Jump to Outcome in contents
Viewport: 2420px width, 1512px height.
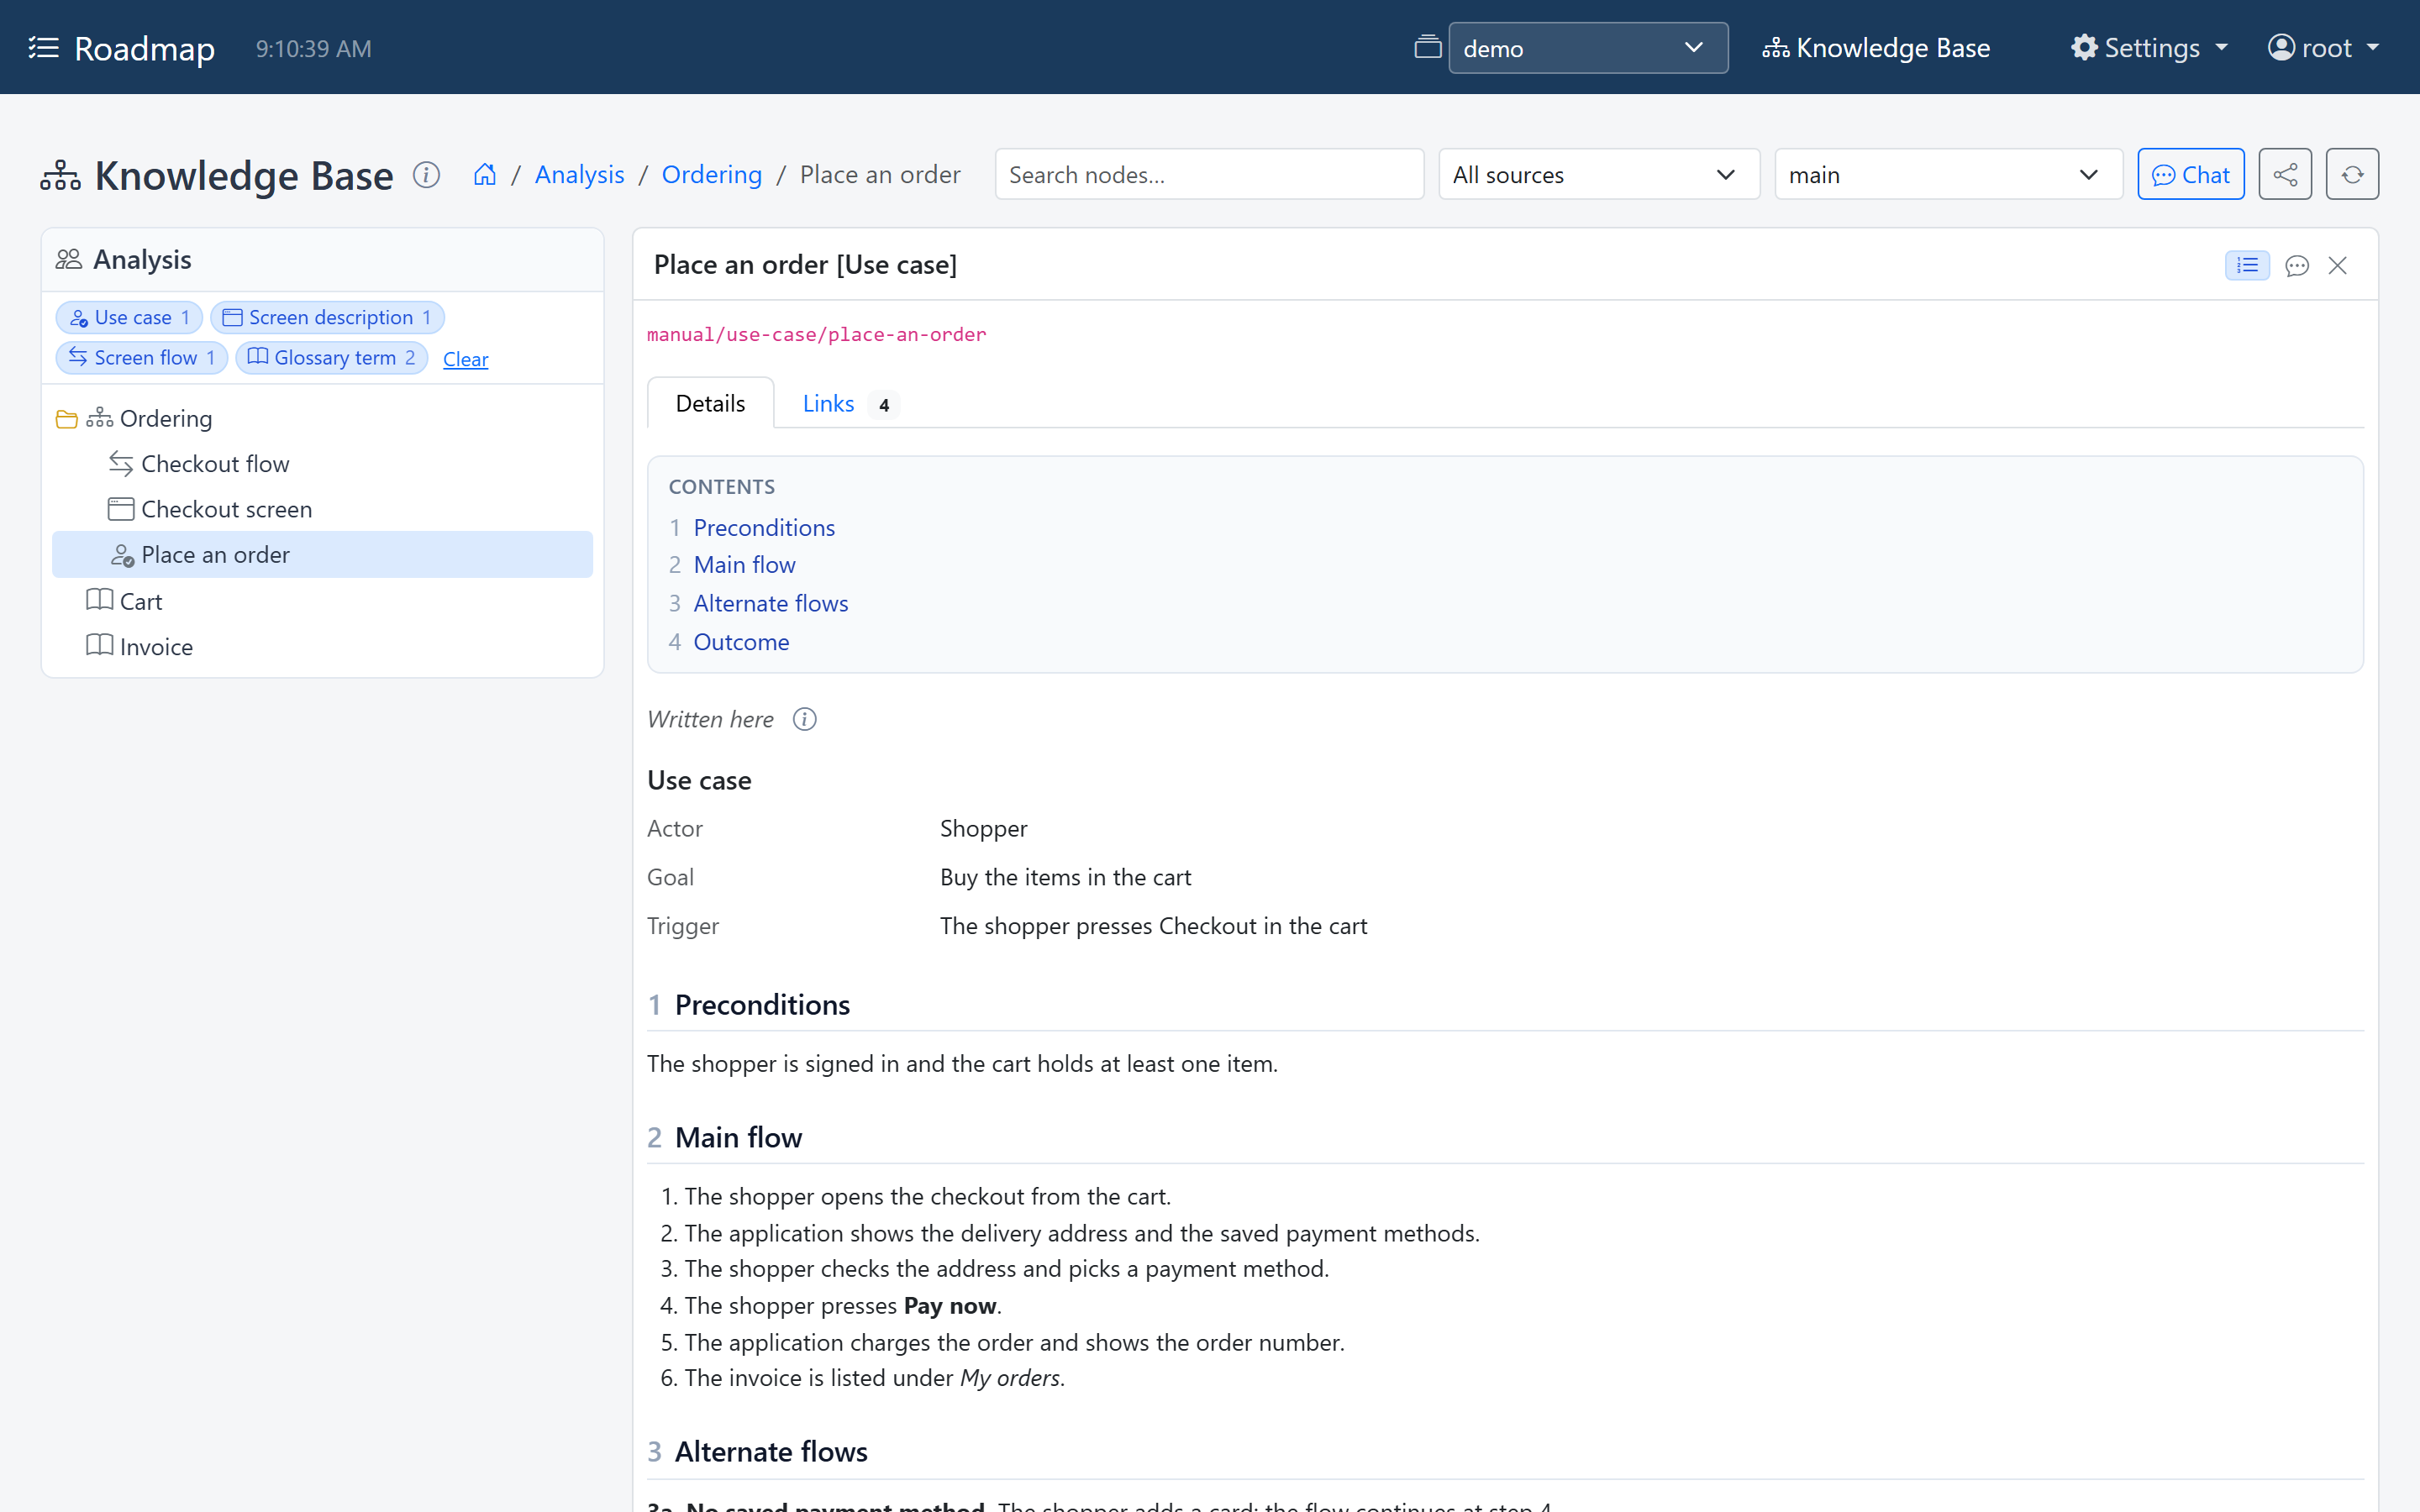tap(741, 642)
